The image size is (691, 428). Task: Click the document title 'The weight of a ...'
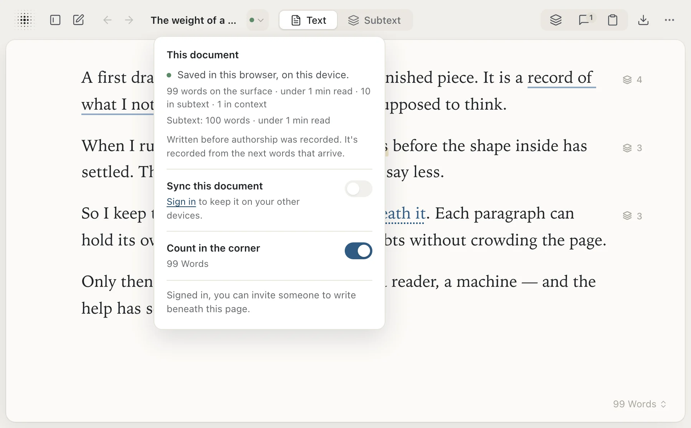193,20
